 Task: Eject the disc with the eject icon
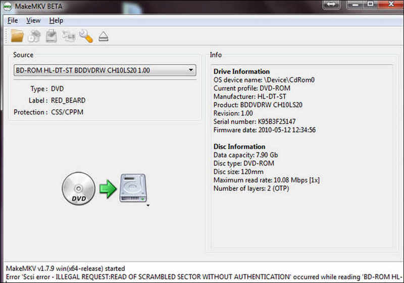coord(104,36)
